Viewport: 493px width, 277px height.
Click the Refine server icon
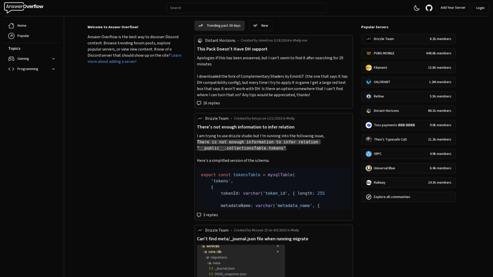pos(369,96)
